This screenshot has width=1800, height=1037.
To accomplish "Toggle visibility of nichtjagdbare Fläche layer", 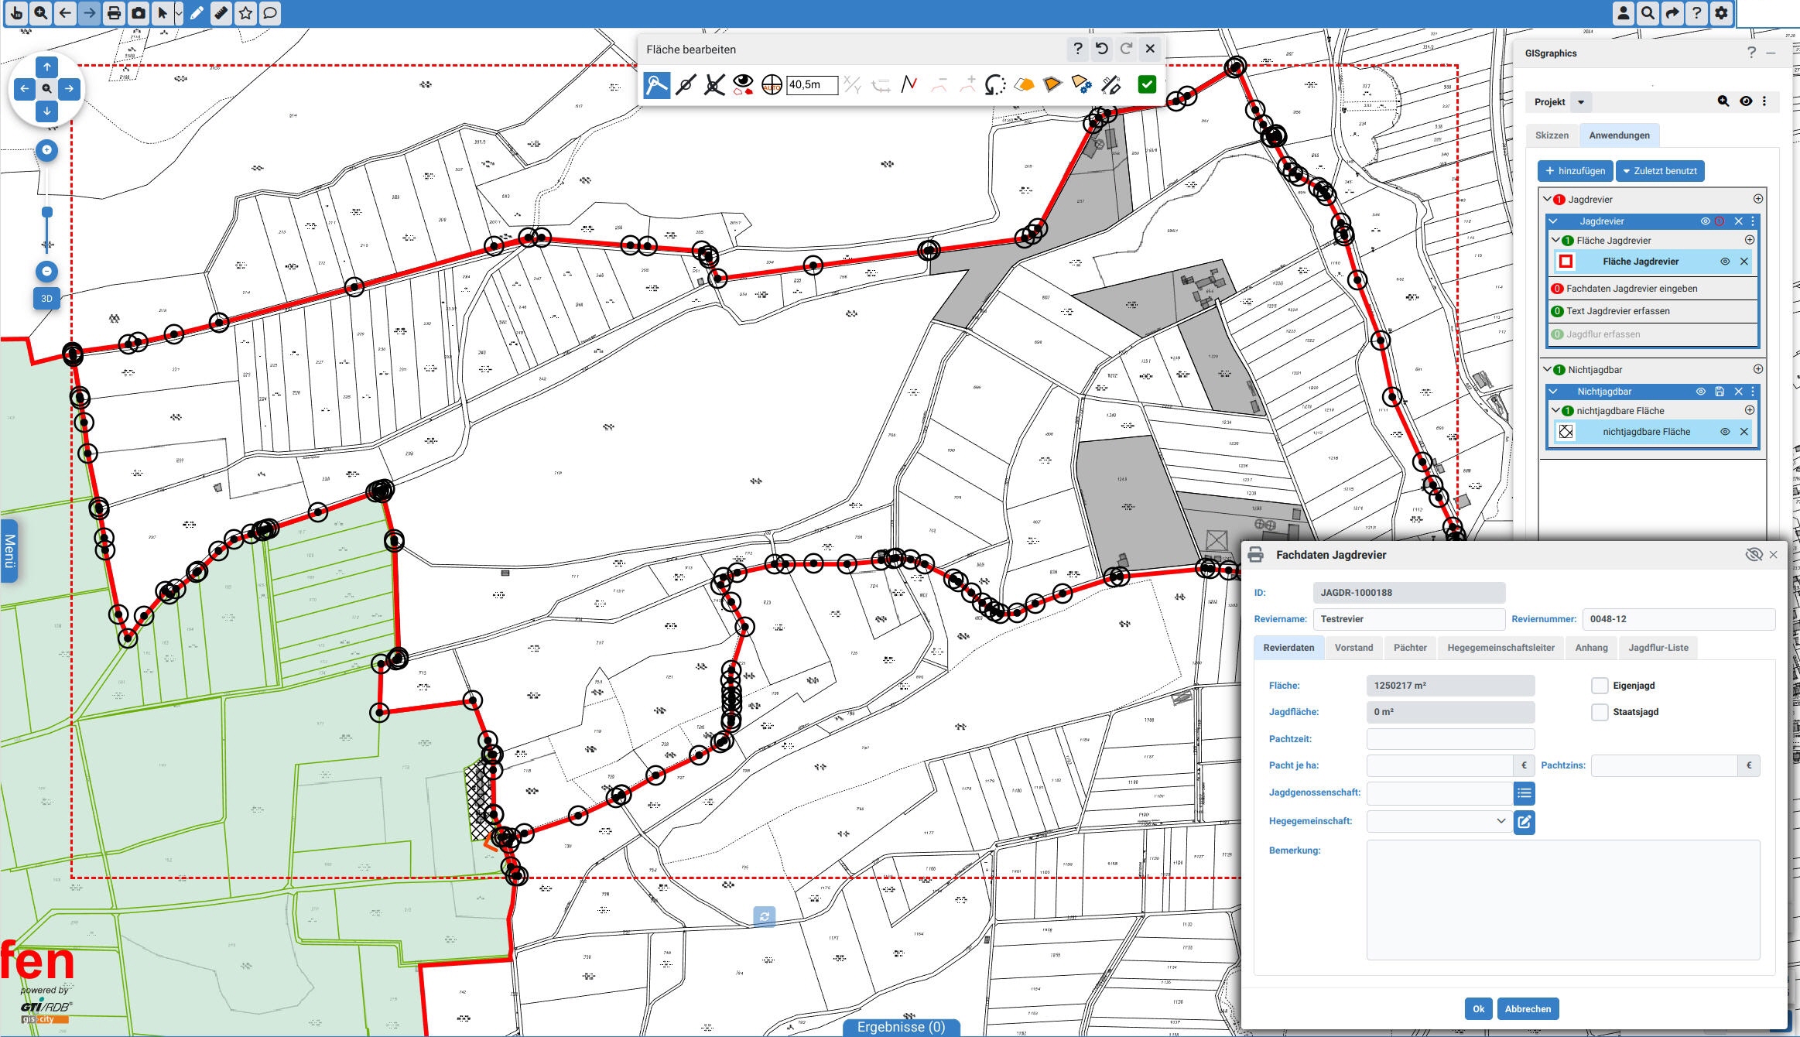I will (x=1725, y=432).
